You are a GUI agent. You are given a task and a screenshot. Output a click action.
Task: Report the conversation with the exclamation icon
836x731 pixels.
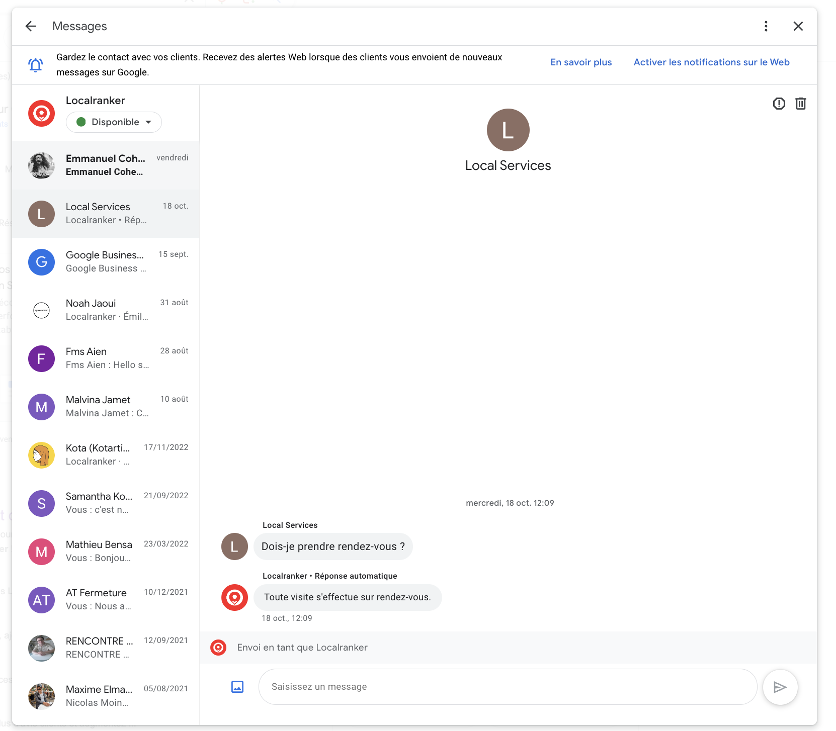[779, 104]
